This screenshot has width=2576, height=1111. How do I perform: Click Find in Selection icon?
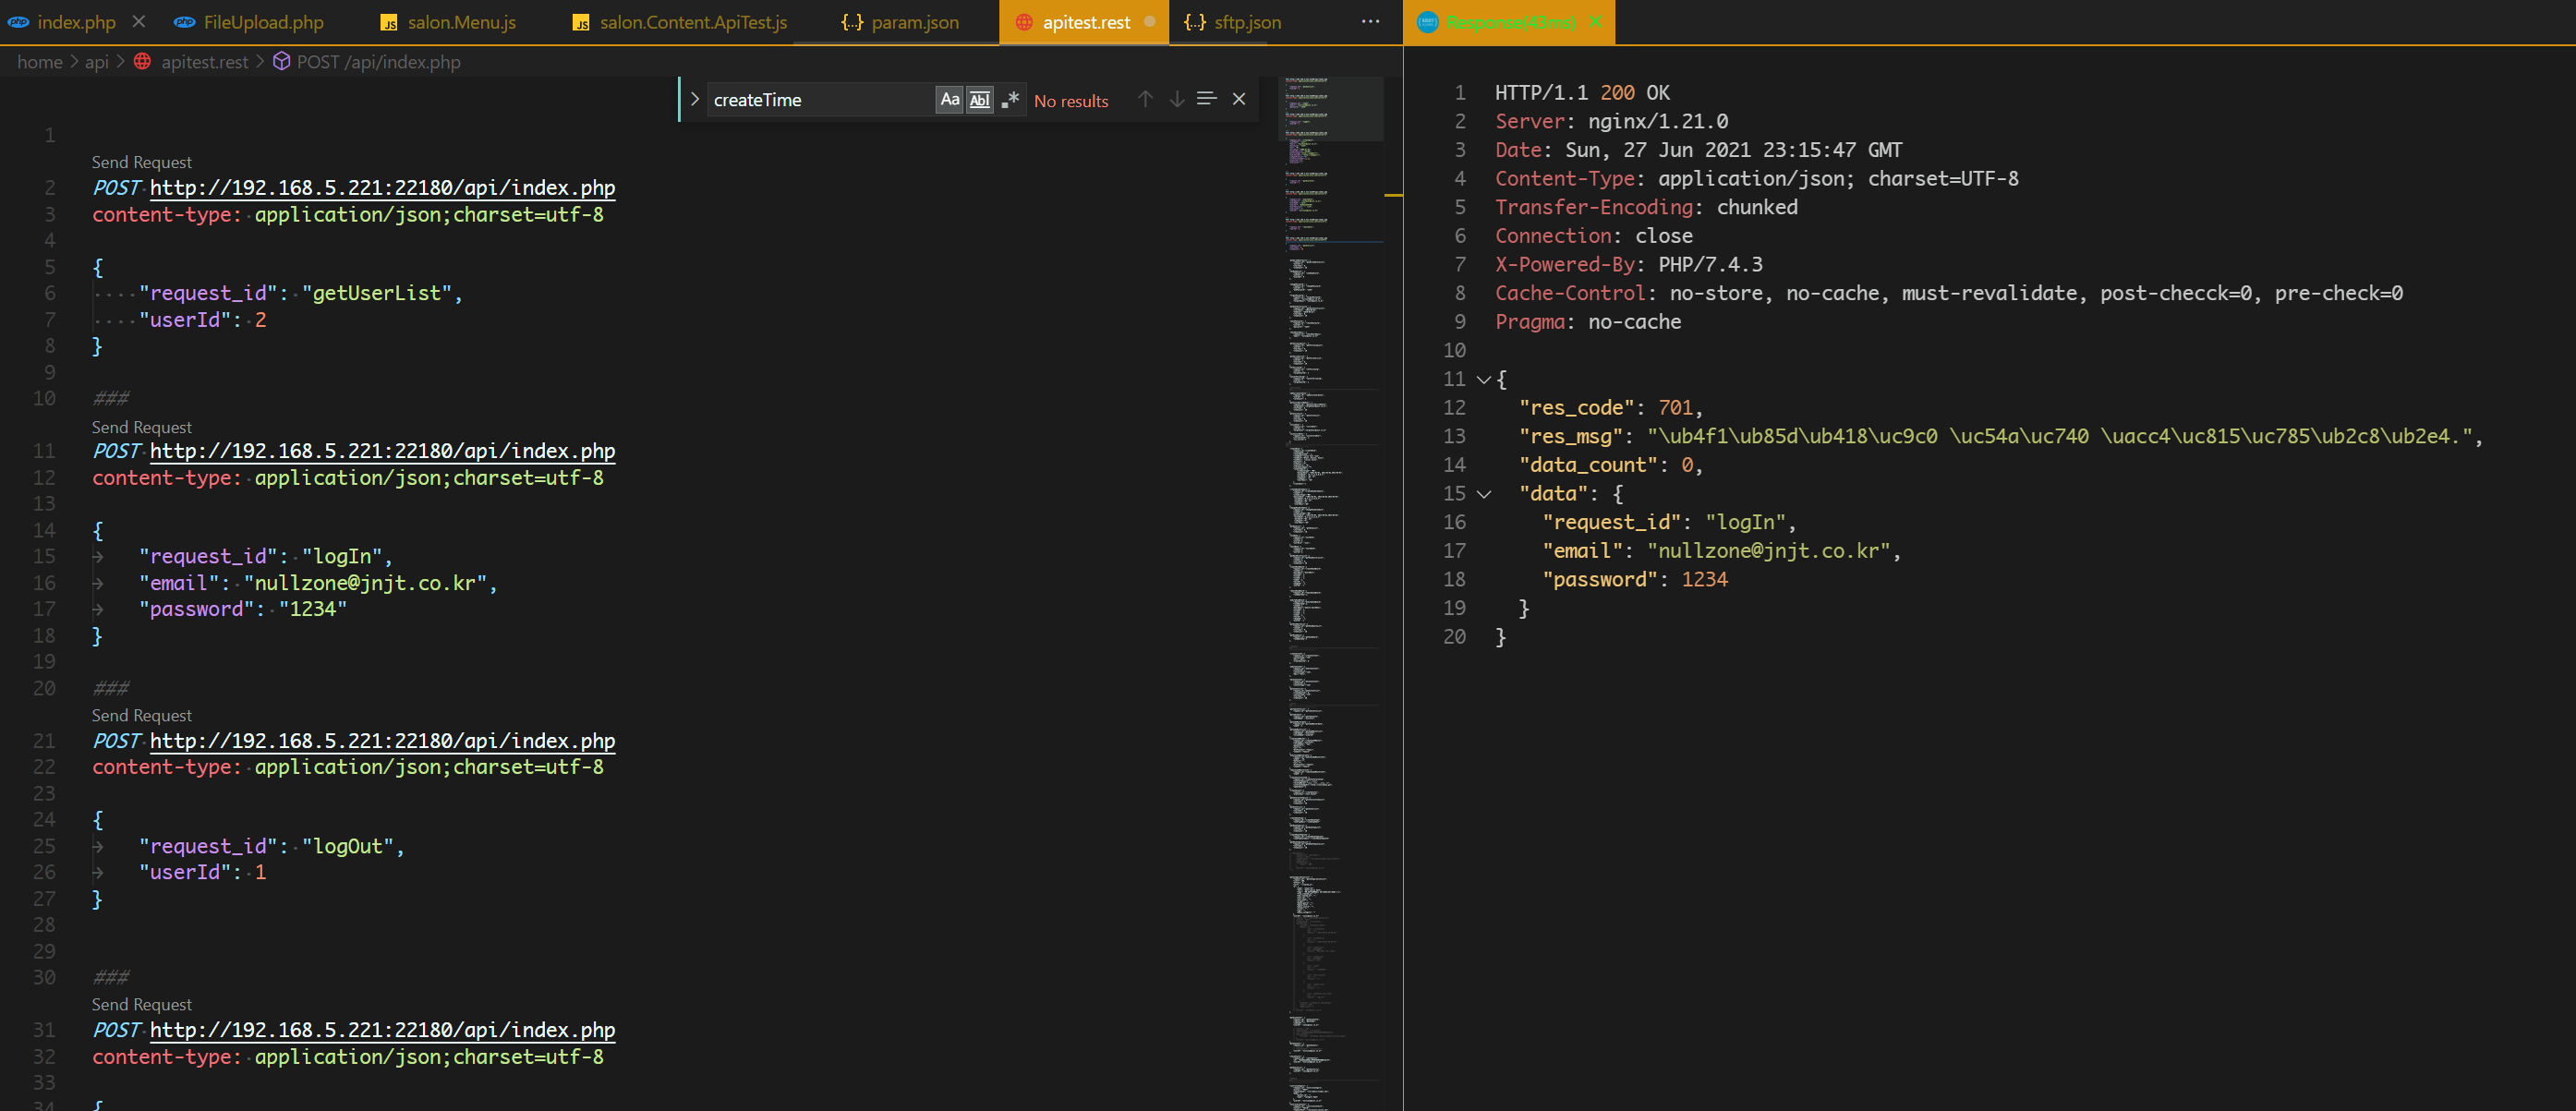coord(1207,99)
